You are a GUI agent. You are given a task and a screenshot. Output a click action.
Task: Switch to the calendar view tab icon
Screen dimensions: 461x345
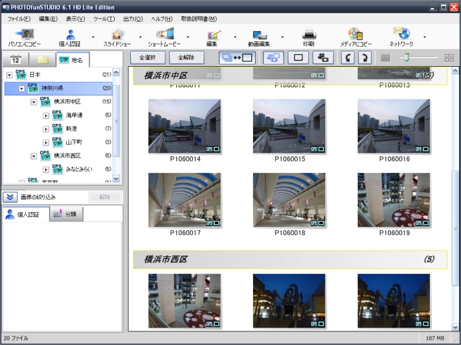16,60
